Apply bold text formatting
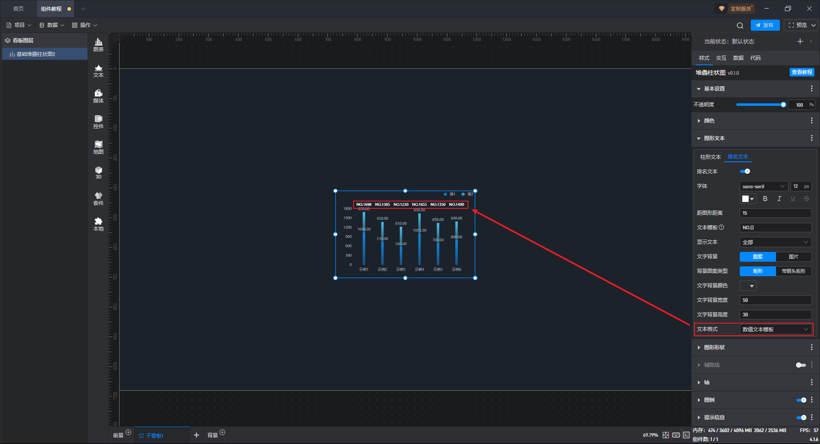Screen dimensions: 820x444 pyautogui.click(x=765, y=199)
